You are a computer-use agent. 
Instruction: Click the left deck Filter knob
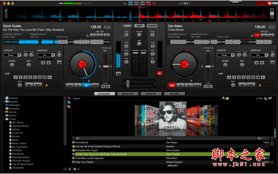point(12,65)
